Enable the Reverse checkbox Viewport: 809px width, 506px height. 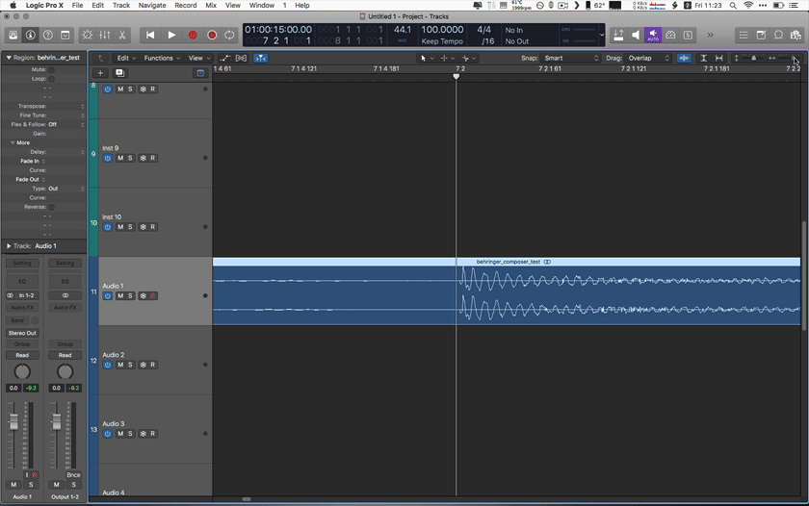pyautogui.click(x=51, y=207)
